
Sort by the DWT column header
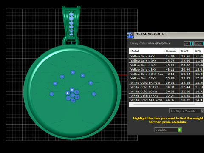pos(187,51)
